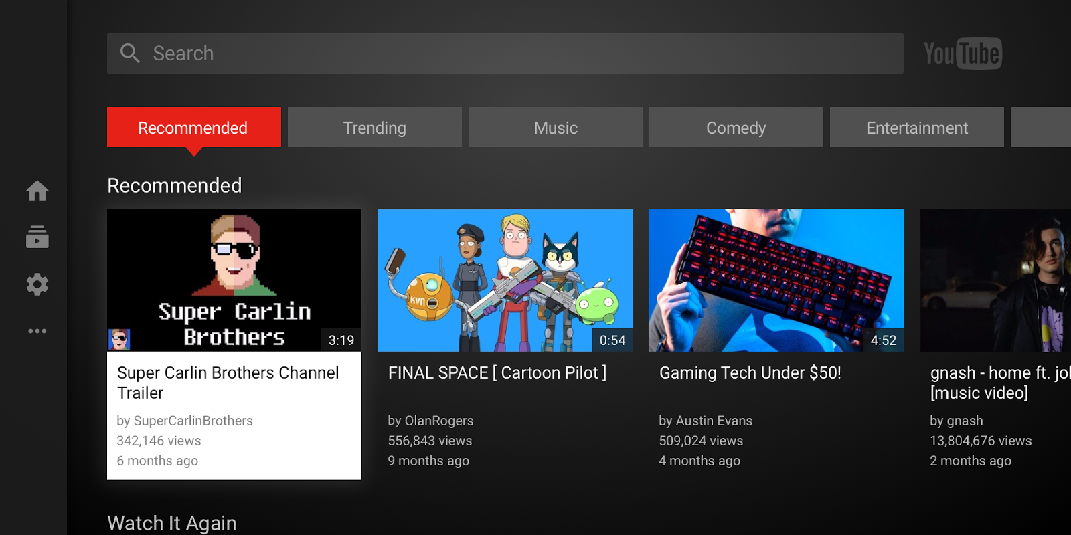Play the Gaming Tech keyboard thumbnail
This screenshot has width=1071, height=535.
776,280
